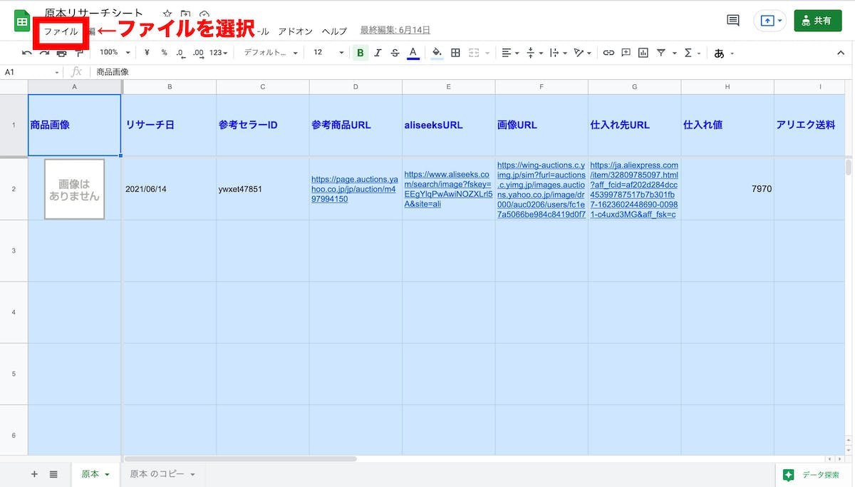855x487 pixels.
Task: Open the fill color picker
Action: pos(437,53)
